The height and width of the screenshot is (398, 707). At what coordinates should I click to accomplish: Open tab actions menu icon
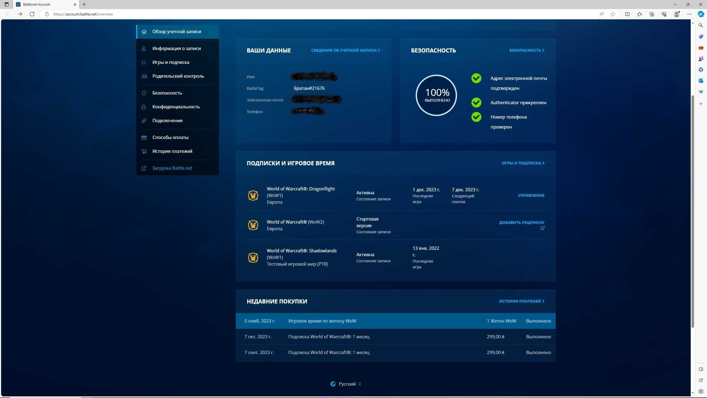pyautogui.click(x=7, y=4)
